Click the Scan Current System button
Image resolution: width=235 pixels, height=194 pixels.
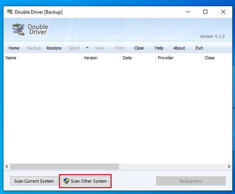(x=34, y=181)
